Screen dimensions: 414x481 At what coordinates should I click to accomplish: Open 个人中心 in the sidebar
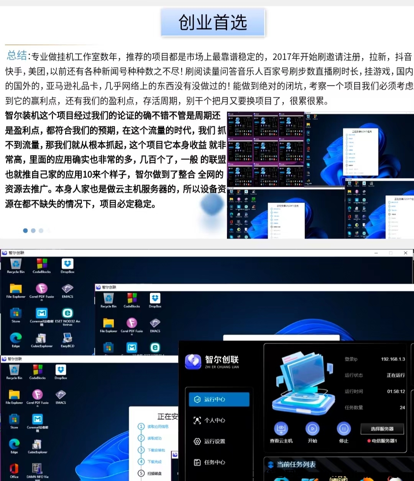215,420
